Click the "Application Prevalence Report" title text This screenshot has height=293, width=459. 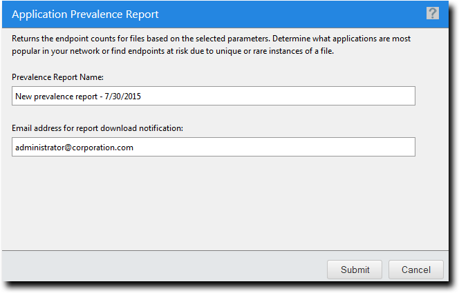pyautogui.click(x=85, y=14)
